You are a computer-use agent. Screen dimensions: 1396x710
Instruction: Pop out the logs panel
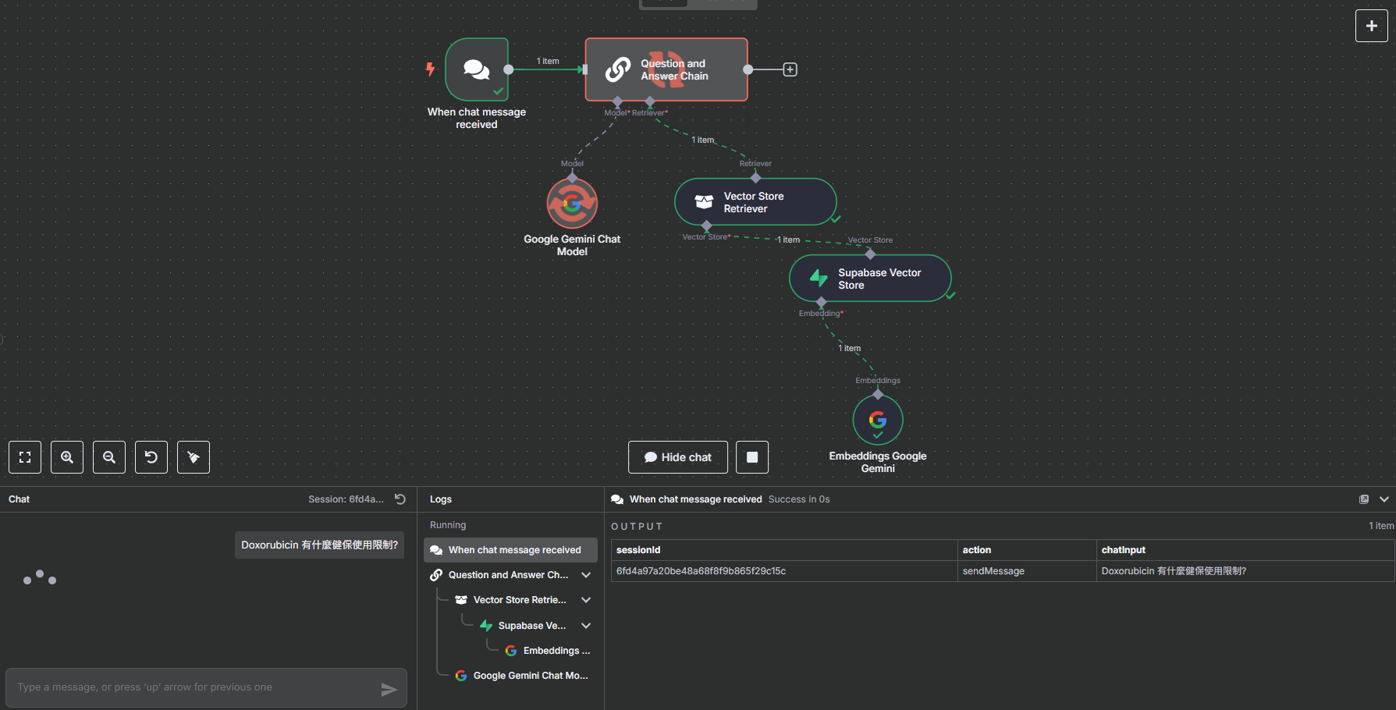point(1364,499)
